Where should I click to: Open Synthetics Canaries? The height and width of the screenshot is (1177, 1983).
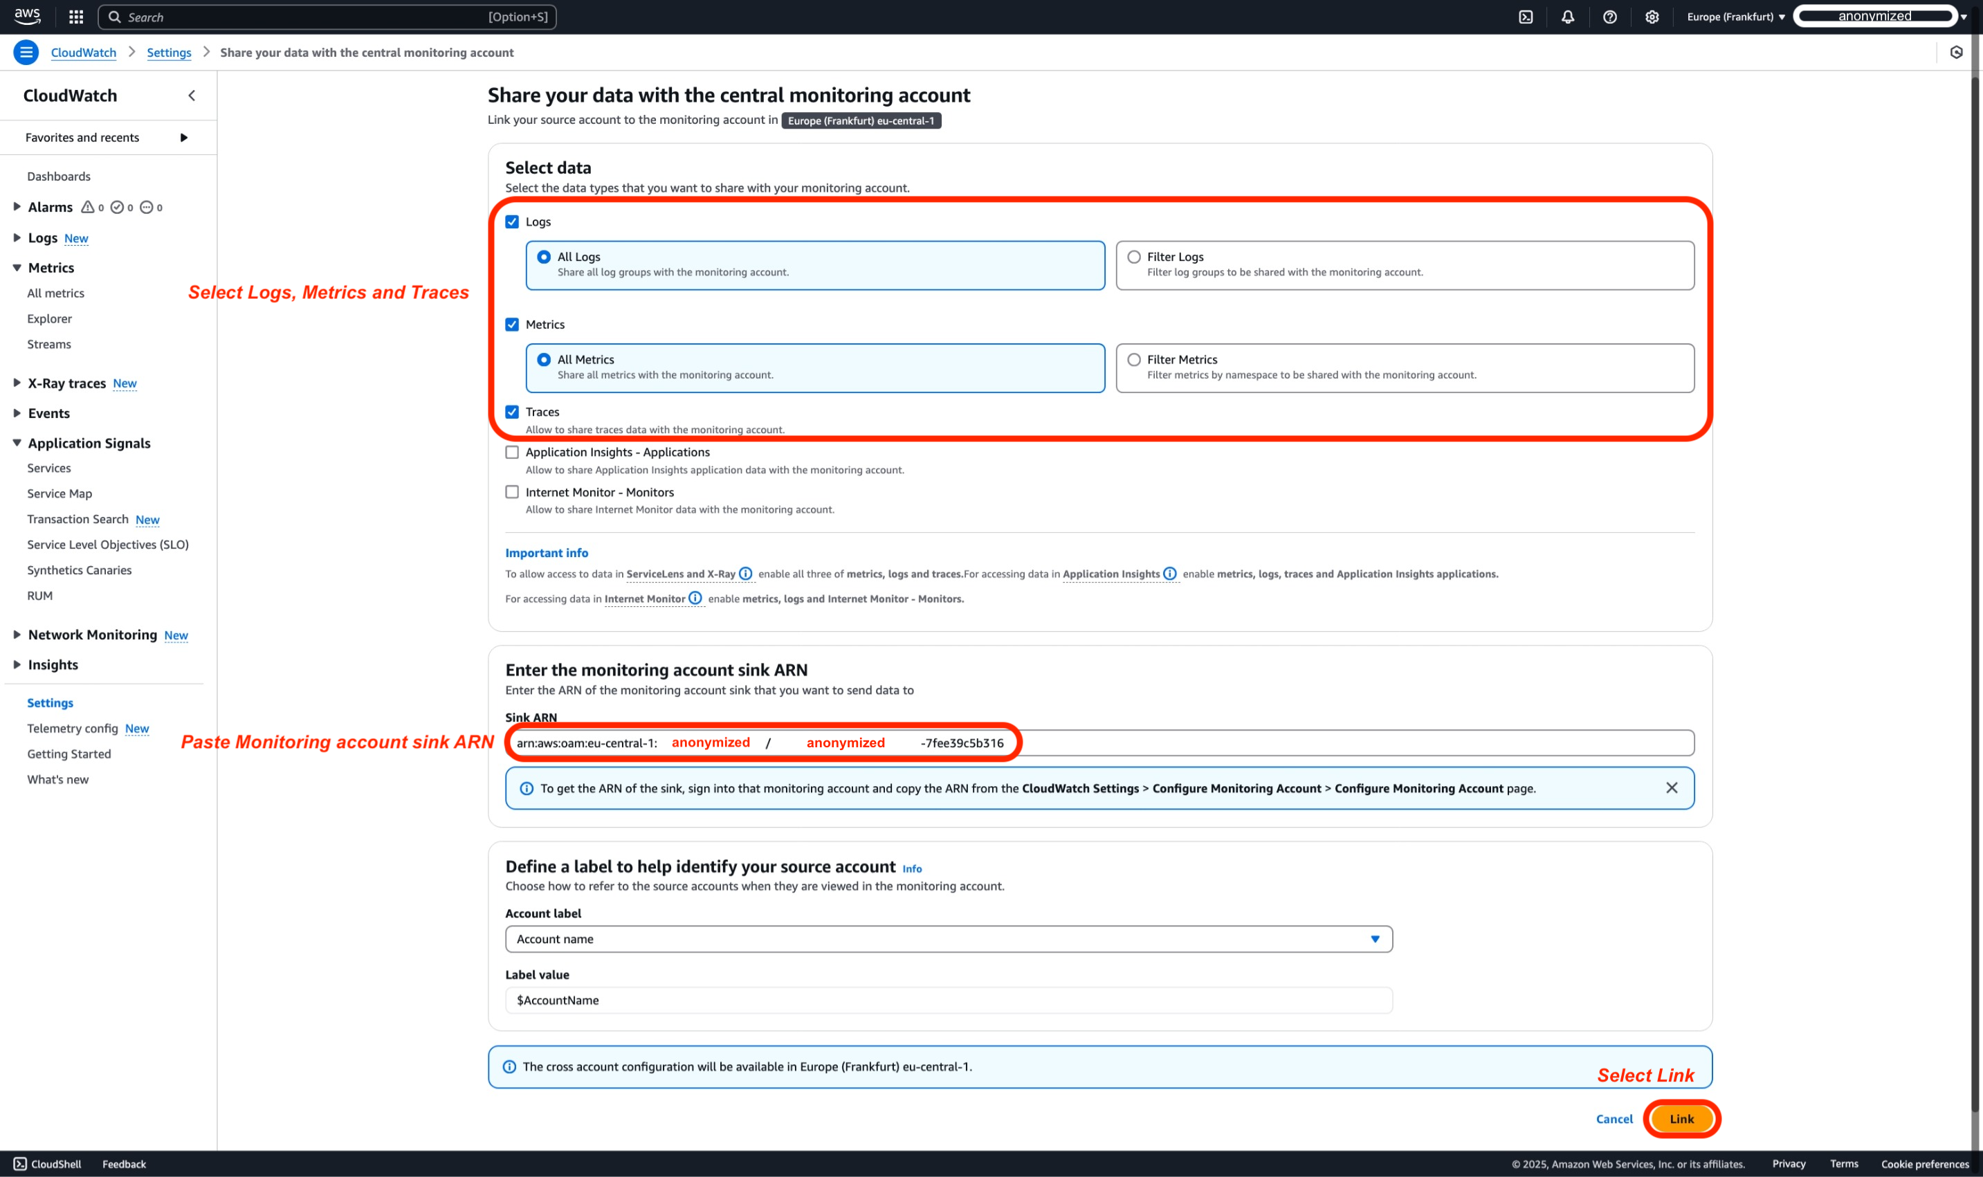[x=80, y=569]
